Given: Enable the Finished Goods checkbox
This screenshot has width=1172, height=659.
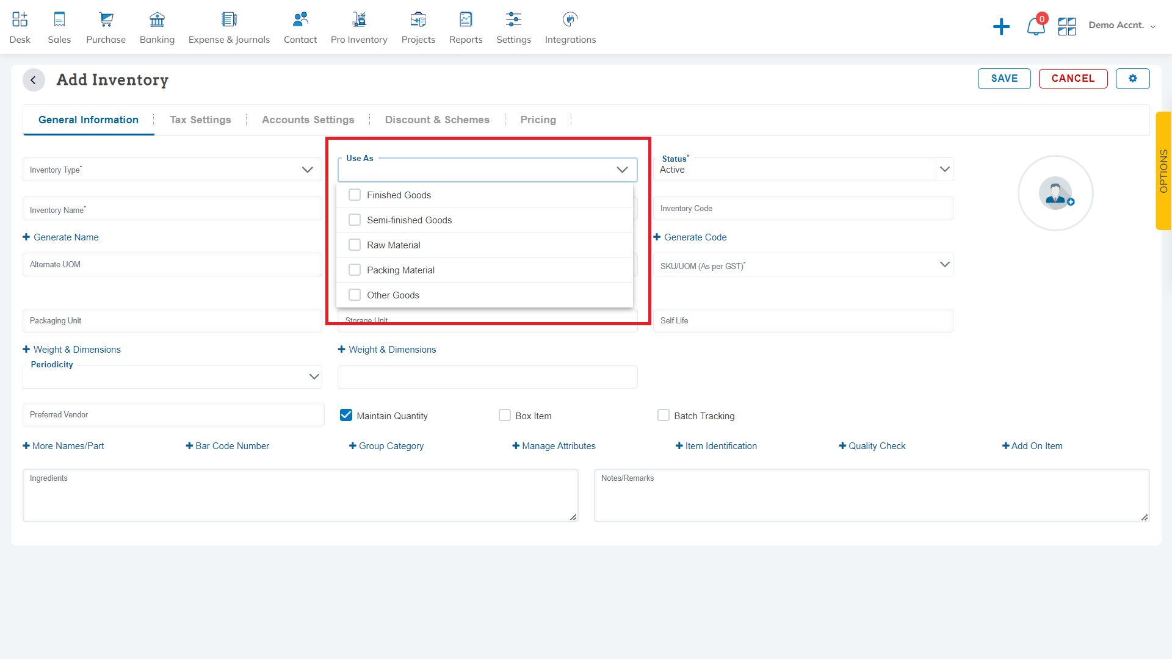Looking at the screenshot, I should click(x=355, y=195).
